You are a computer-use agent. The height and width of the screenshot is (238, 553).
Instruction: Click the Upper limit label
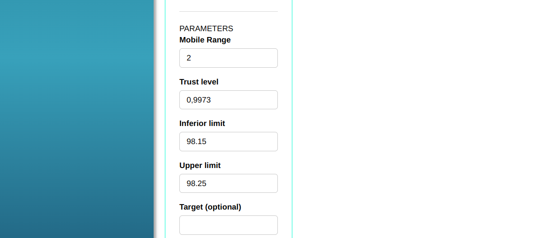[200, 165]
